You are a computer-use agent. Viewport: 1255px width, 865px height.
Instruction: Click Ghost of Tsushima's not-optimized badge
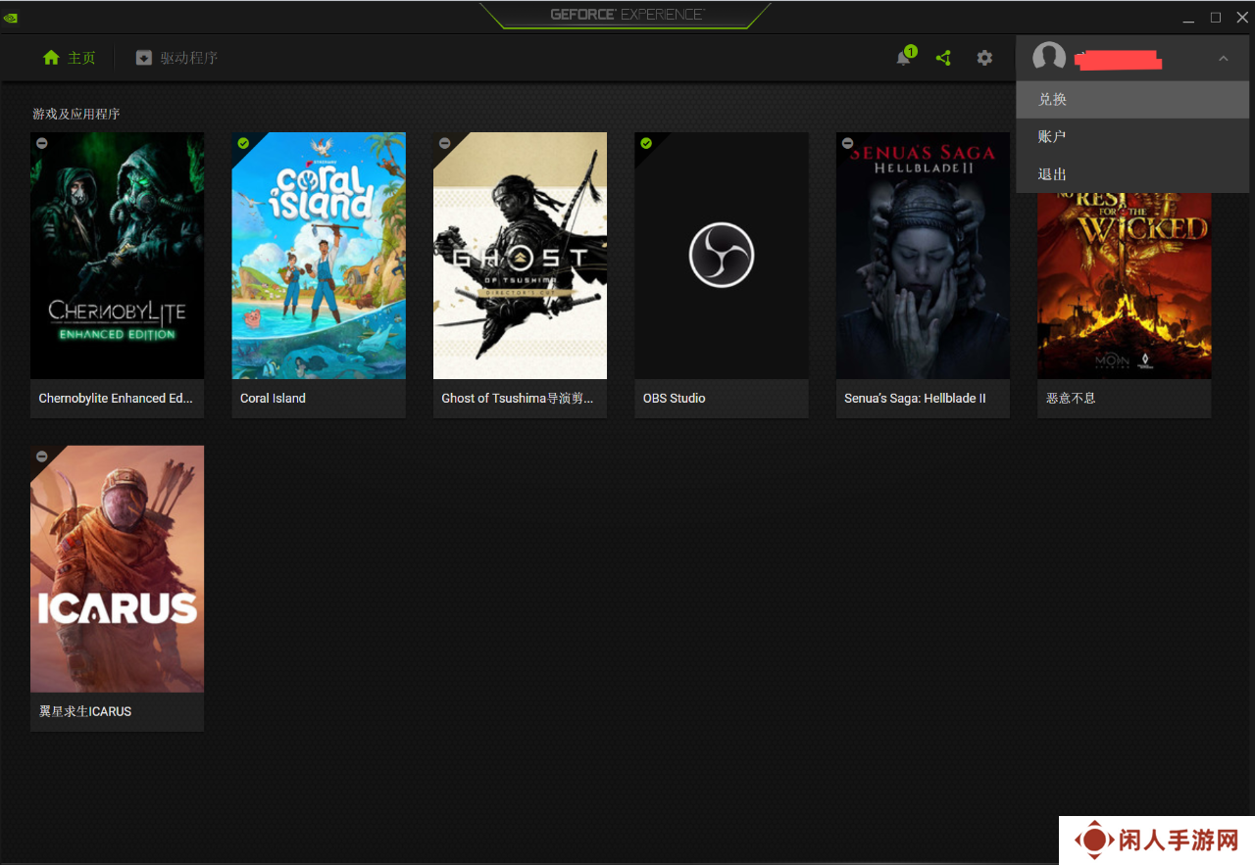(444, 143)
